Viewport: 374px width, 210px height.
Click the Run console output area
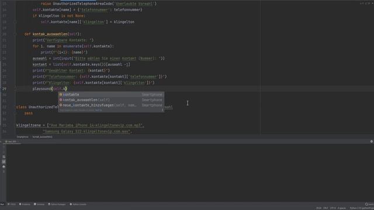tap(190, 173)
